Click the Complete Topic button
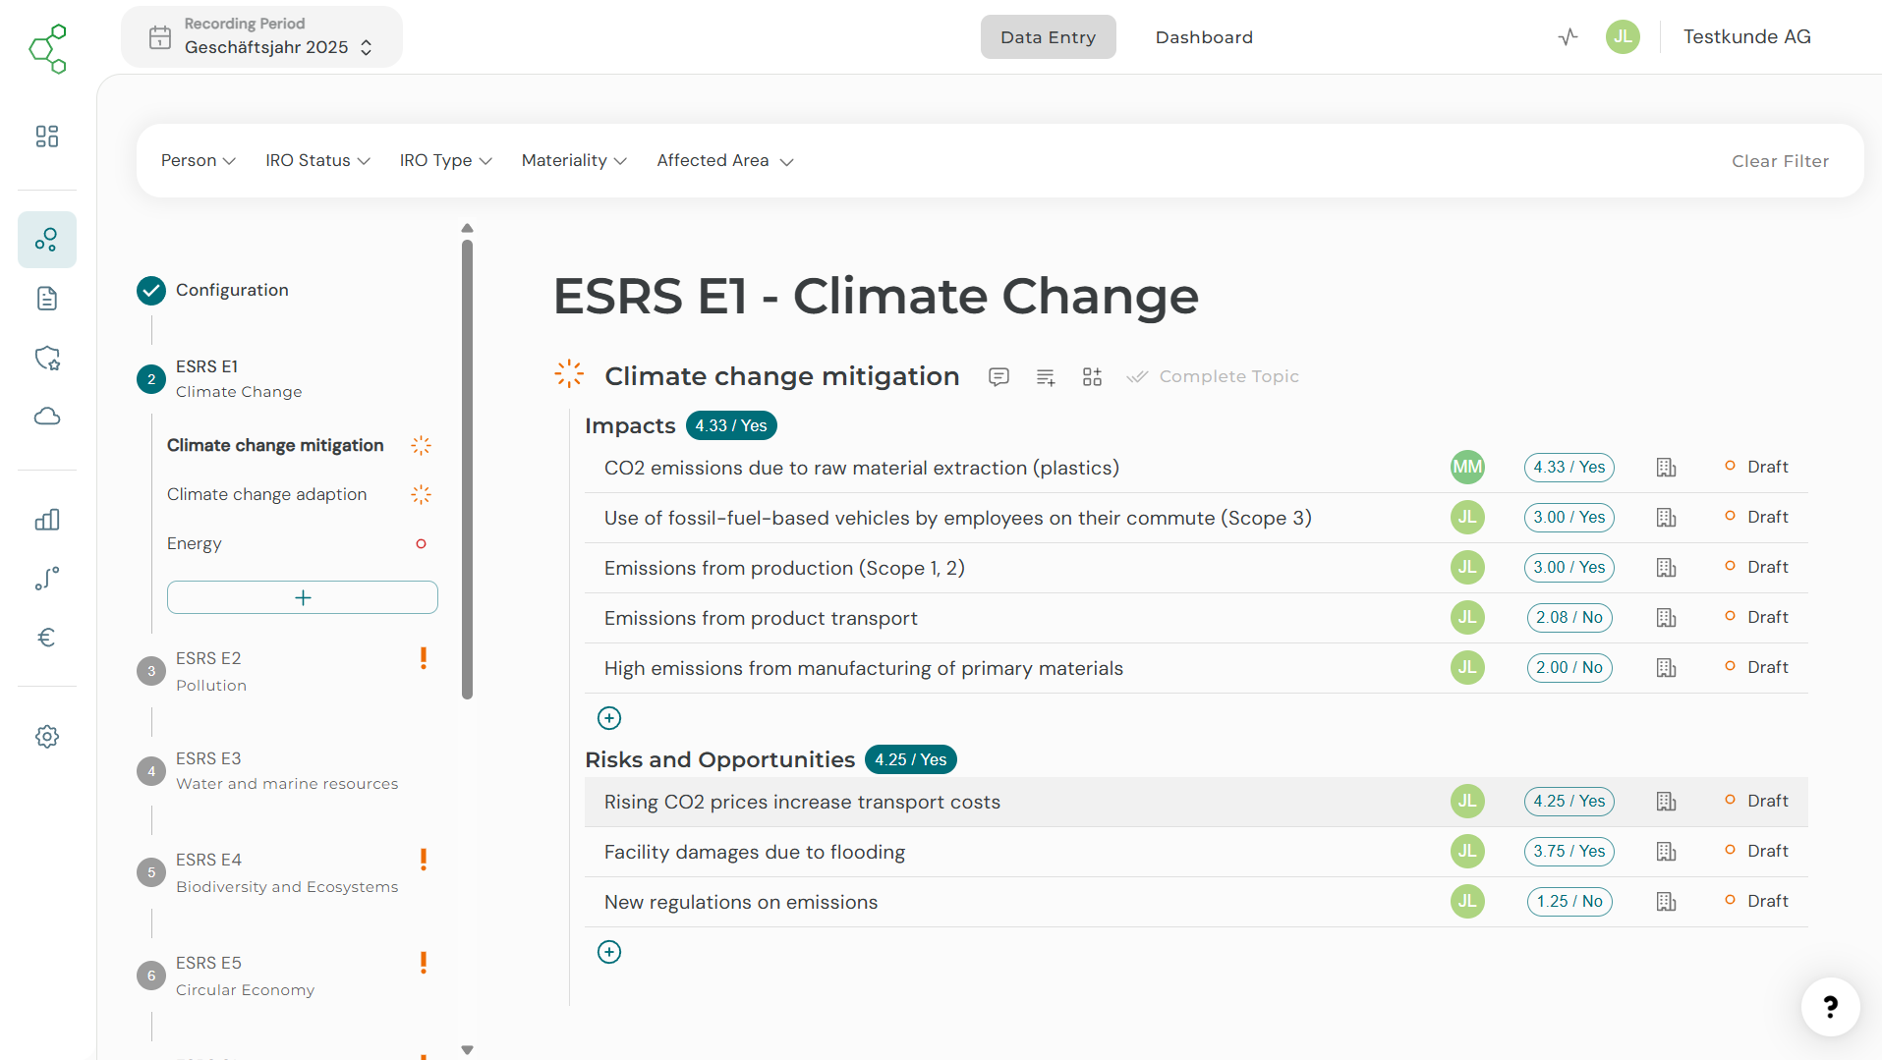This screenshot has width=1882, height=1060. [x=1214, y=377]
